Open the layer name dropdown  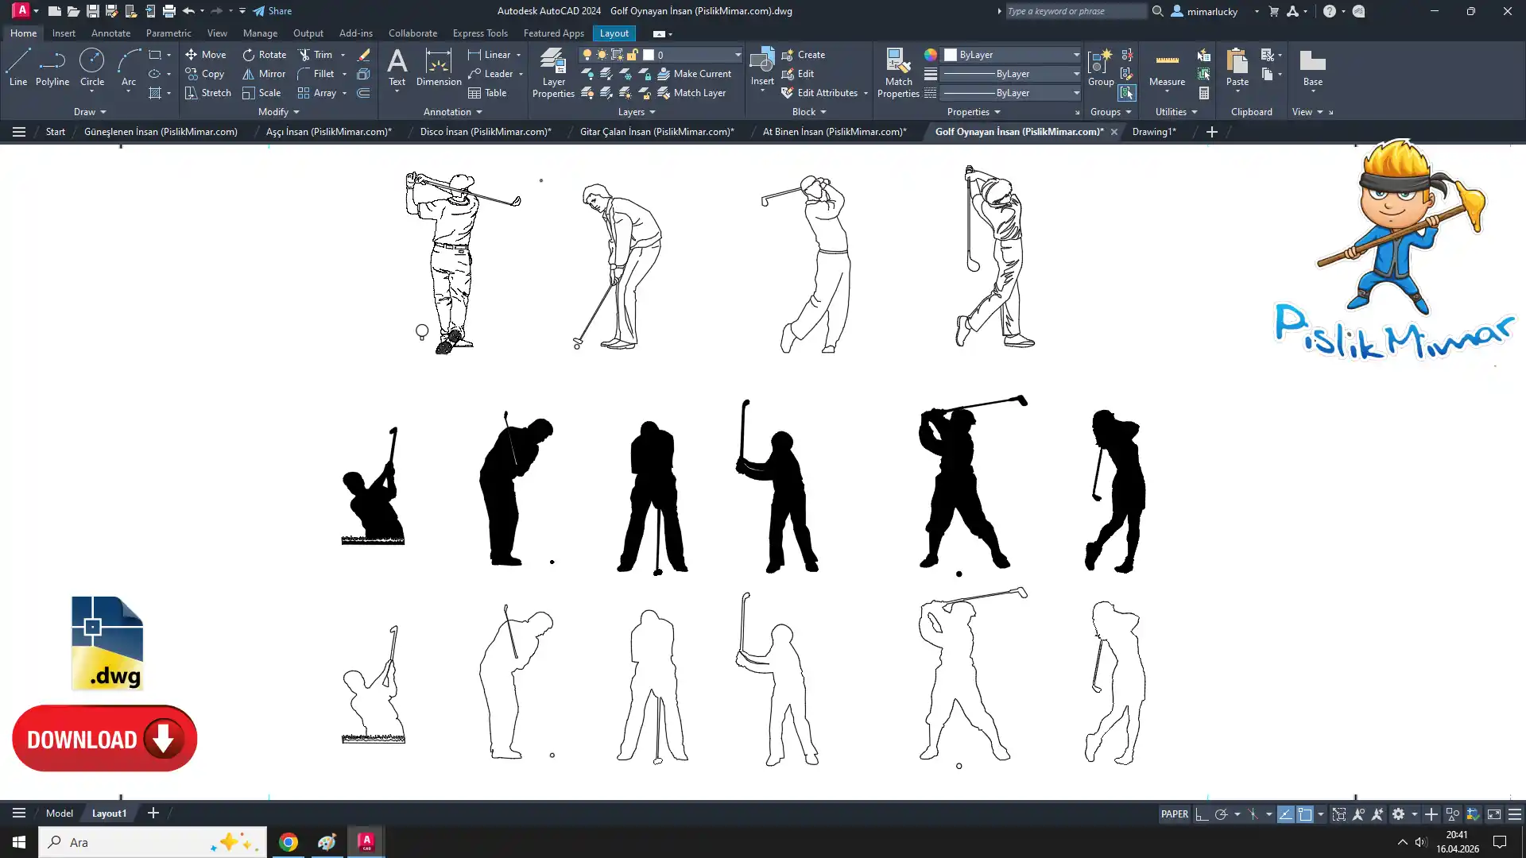tap(737, 55)
